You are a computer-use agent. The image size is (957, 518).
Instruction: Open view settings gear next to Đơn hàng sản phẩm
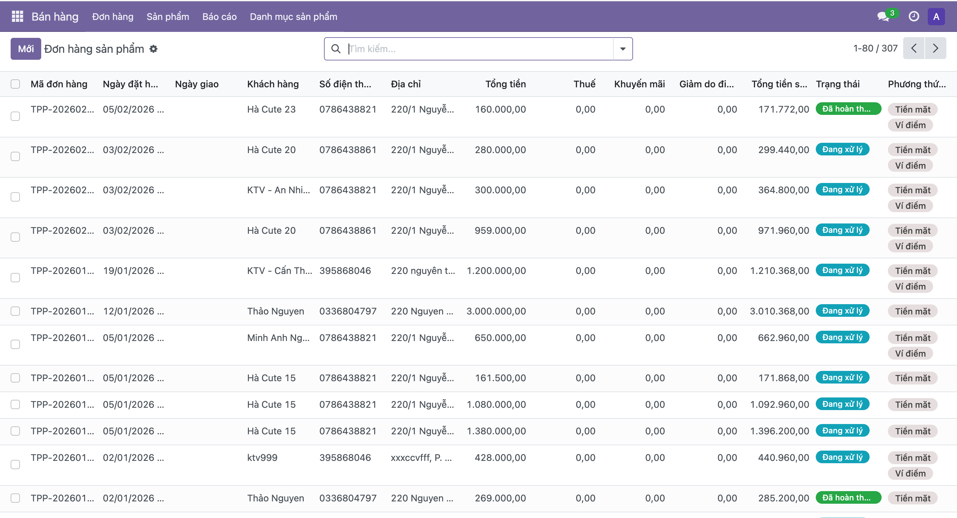pyautogui.click(x=153, y=48)
